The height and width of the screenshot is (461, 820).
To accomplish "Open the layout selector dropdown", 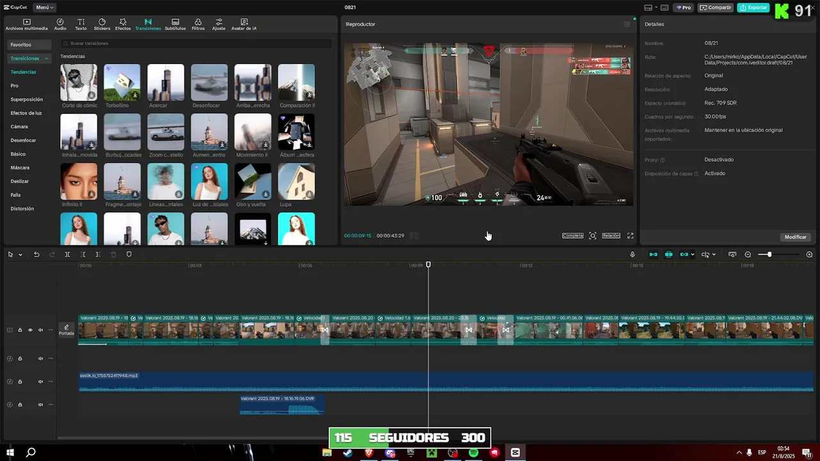I will click(x=650, y=8).
